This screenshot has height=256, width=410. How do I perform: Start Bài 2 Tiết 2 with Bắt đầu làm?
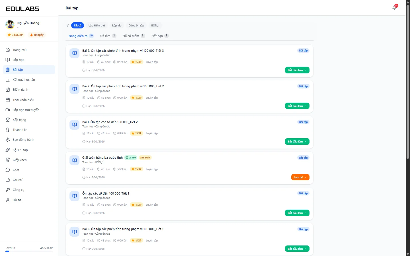point(297,106)
